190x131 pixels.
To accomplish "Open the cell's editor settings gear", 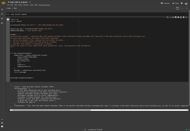I will 178,17.
